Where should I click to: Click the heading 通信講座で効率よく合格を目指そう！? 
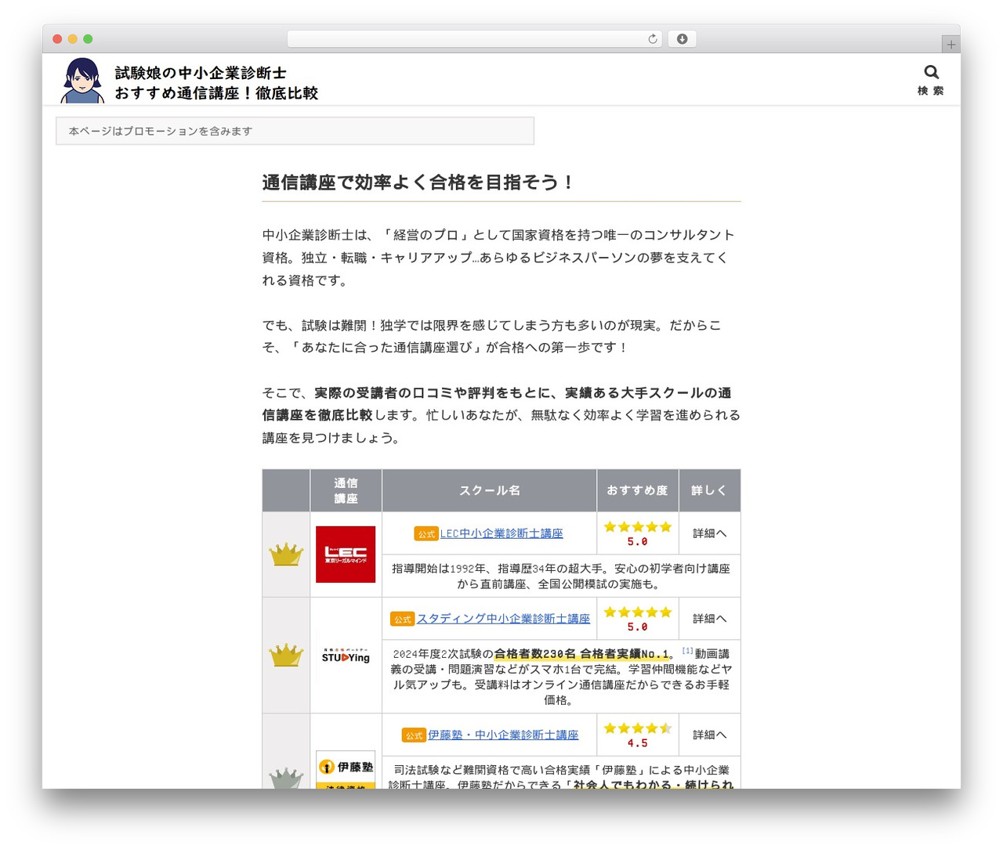tap(418, 182)
